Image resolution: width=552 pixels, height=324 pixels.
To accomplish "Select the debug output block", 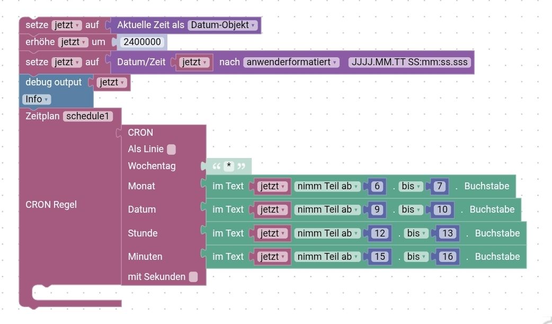I will tap(54, 82).
